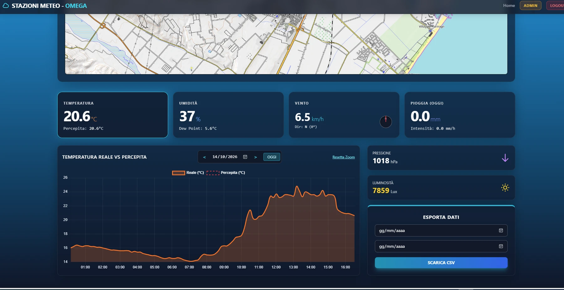The image size is (564, 290).
Task: Click the Dew Point: 5.6°C text
Action: pos(198,129)
